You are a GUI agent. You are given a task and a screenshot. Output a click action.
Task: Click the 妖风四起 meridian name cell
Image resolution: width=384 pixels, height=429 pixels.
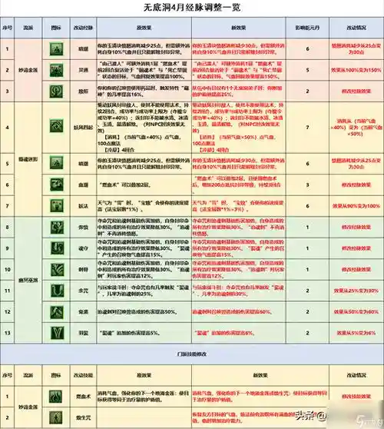pos(84,128)
